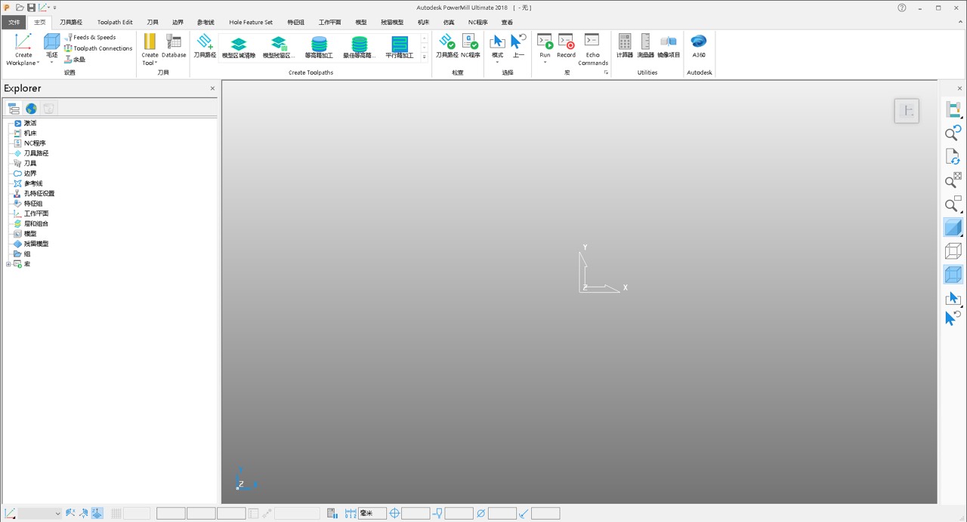Click the Record macro icon
The image size is (967, 522).
coord(566,41)
